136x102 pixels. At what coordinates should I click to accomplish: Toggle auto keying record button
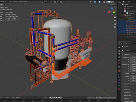45,97
